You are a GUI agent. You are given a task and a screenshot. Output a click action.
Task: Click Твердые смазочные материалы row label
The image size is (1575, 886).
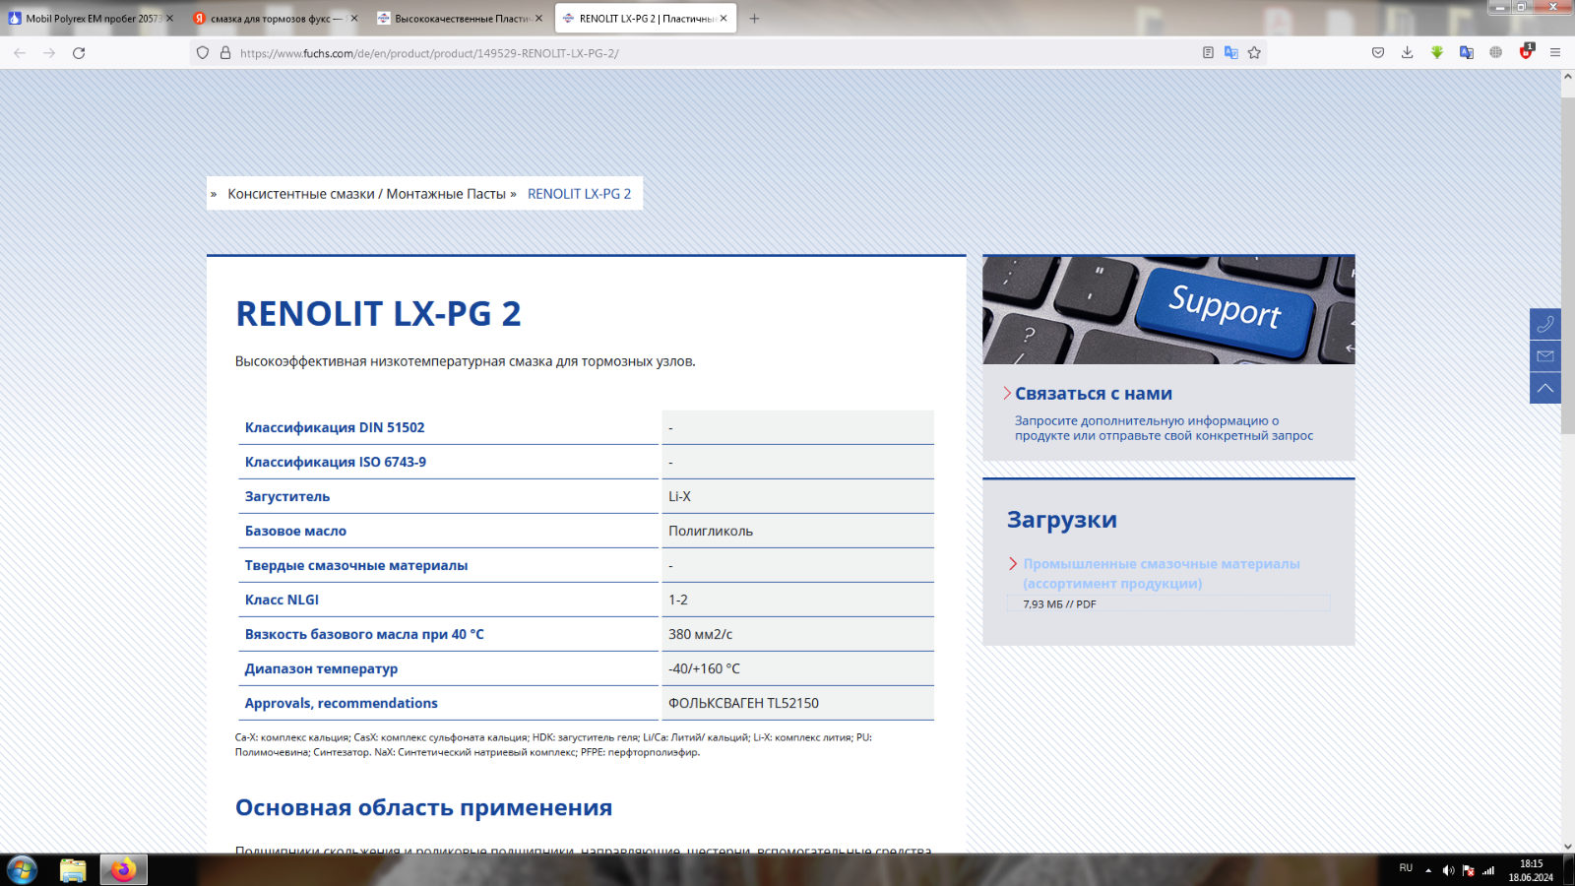[356, 565]
